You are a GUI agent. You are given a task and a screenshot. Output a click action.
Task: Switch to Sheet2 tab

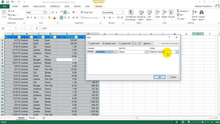32,118
